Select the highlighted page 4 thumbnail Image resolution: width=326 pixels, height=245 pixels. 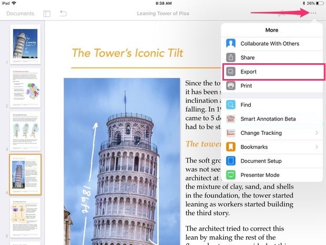pos(25,174)
